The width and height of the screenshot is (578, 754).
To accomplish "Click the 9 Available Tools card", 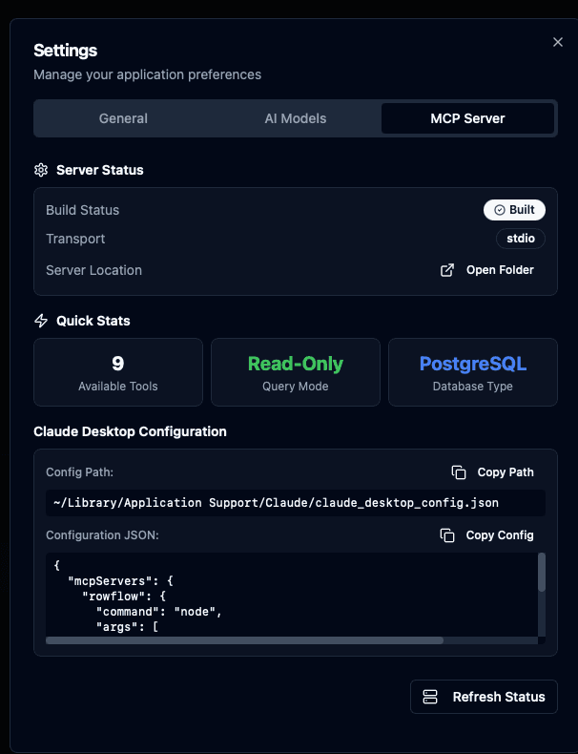I will pos(118,372).
